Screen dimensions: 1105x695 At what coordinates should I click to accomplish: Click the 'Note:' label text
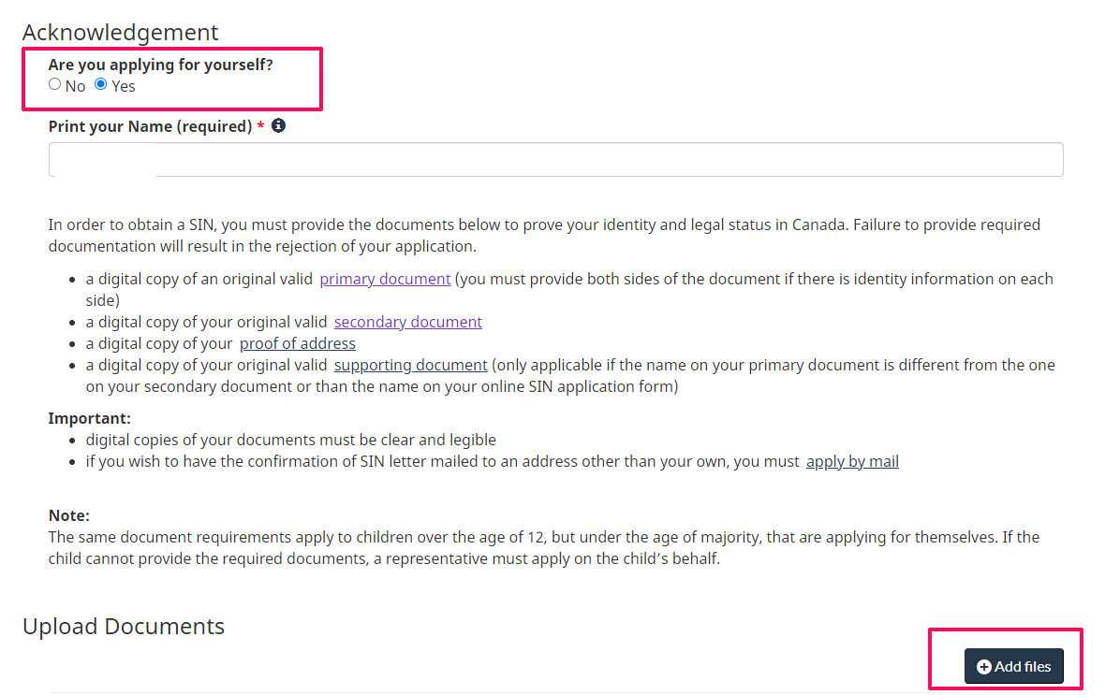pyautogui.click(x=69, y=515)
